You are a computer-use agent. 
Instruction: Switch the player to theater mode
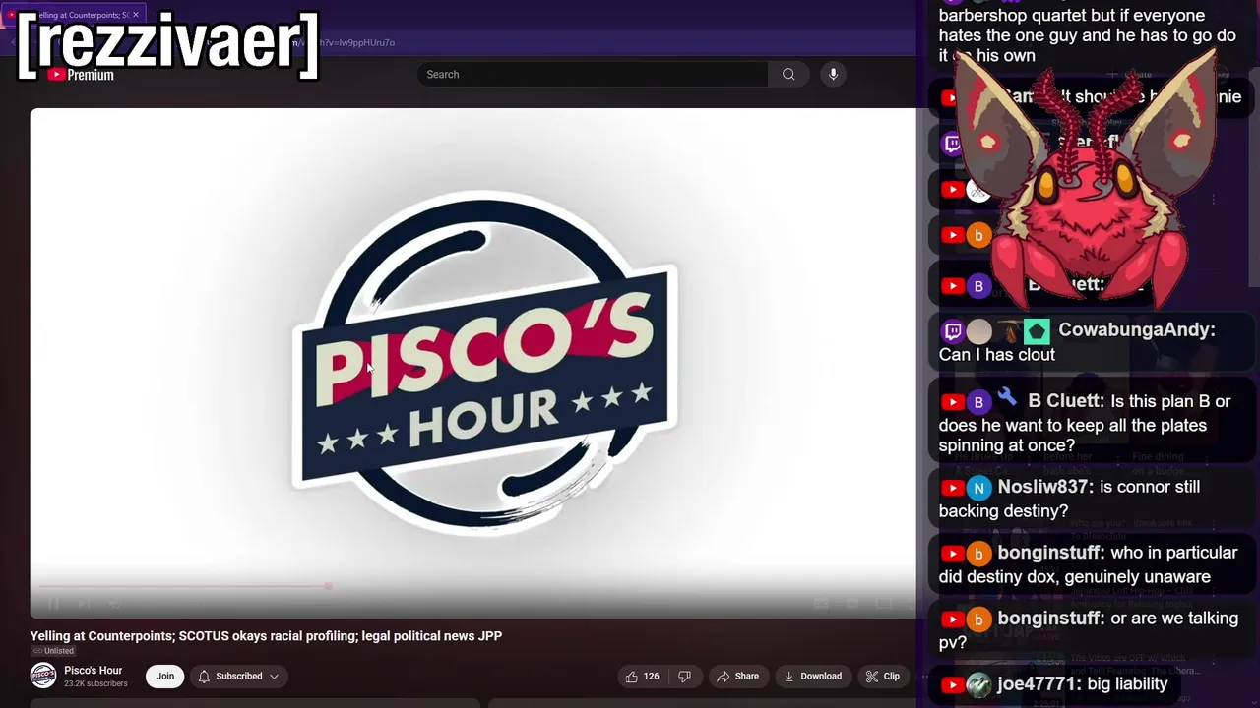pos(884,603)
